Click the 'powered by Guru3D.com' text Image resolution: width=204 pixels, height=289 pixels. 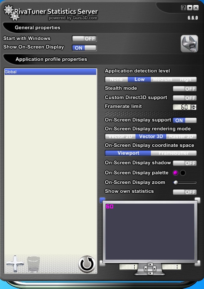73,18
